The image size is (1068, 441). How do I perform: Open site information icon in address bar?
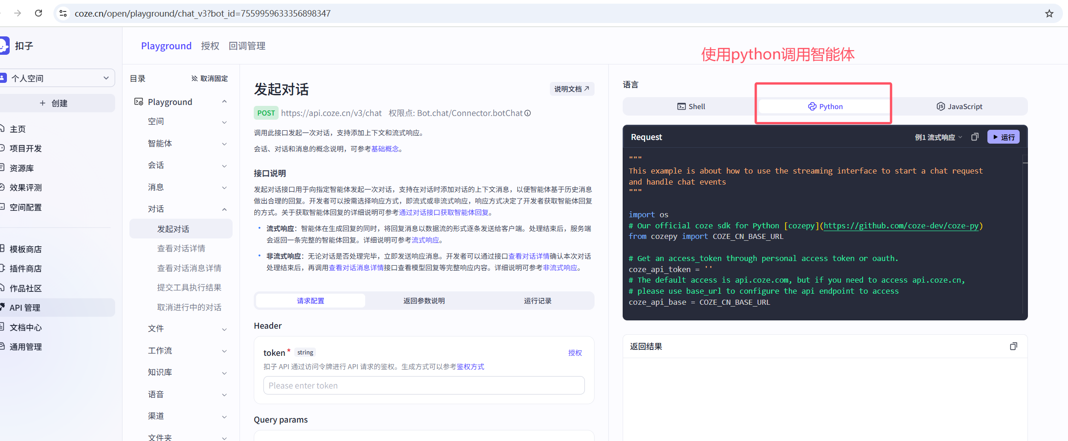click(x=63, y=13)
